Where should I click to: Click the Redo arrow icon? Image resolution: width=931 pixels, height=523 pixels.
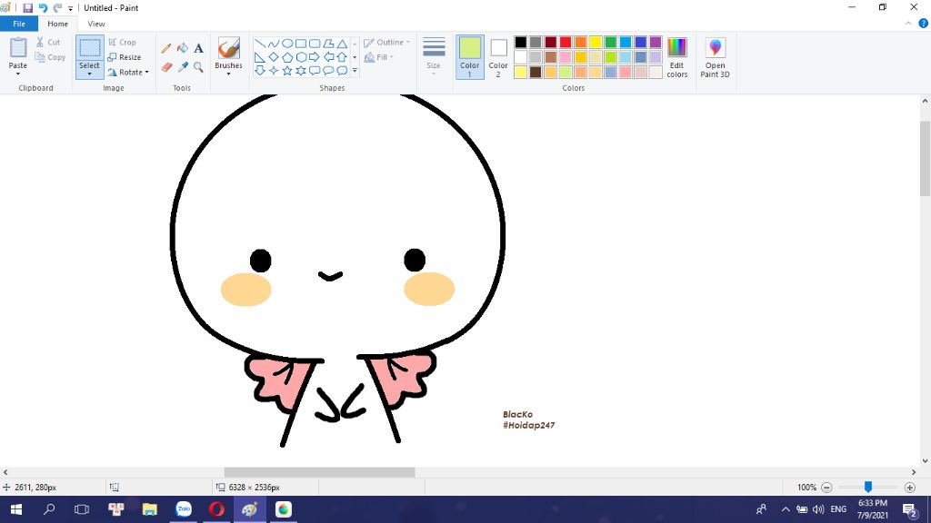[x=57, y=7]
